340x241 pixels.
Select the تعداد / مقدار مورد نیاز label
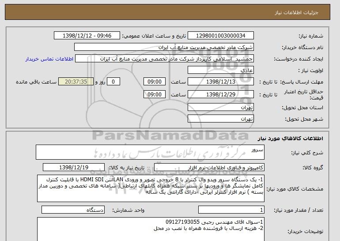[x=299, y=210]
